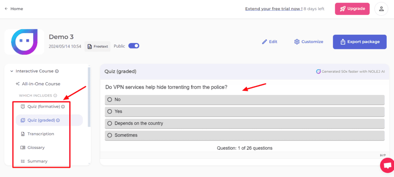Choose the "Sometimes" answer option
Viewport: 394px width, 177px height.
coord(110,135)
